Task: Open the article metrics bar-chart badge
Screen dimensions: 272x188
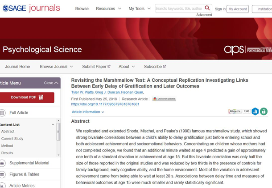Action: click(255, 112)
